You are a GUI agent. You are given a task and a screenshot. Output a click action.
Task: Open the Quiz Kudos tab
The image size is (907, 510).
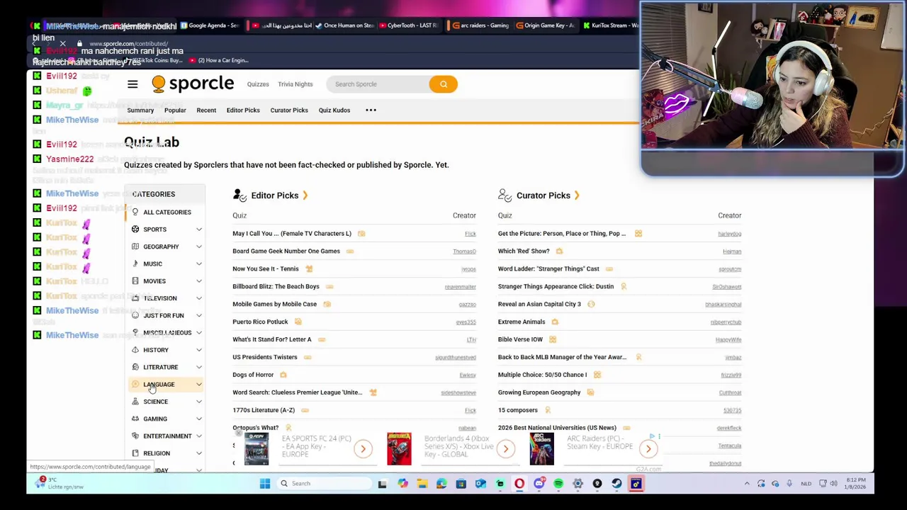pos(334,110)
